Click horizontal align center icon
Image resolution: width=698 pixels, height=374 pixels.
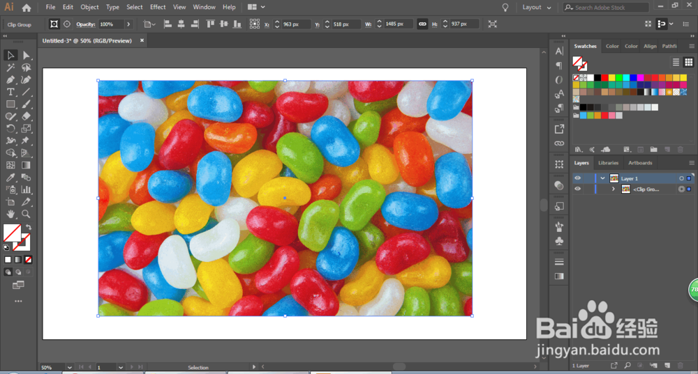click(181, 24)
